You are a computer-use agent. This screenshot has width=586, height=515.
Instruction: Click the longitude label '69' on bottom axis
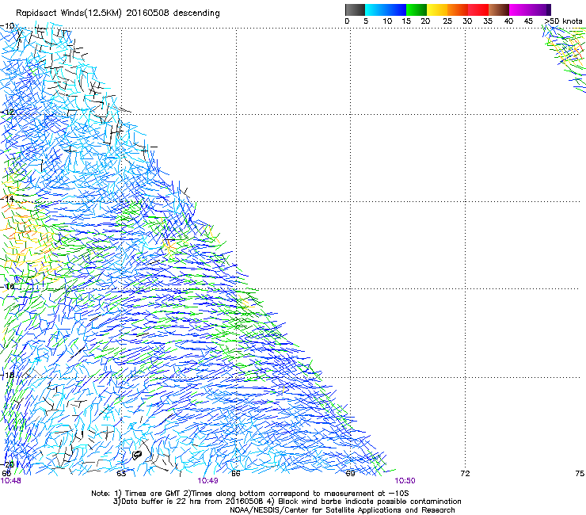click(351, 474)
